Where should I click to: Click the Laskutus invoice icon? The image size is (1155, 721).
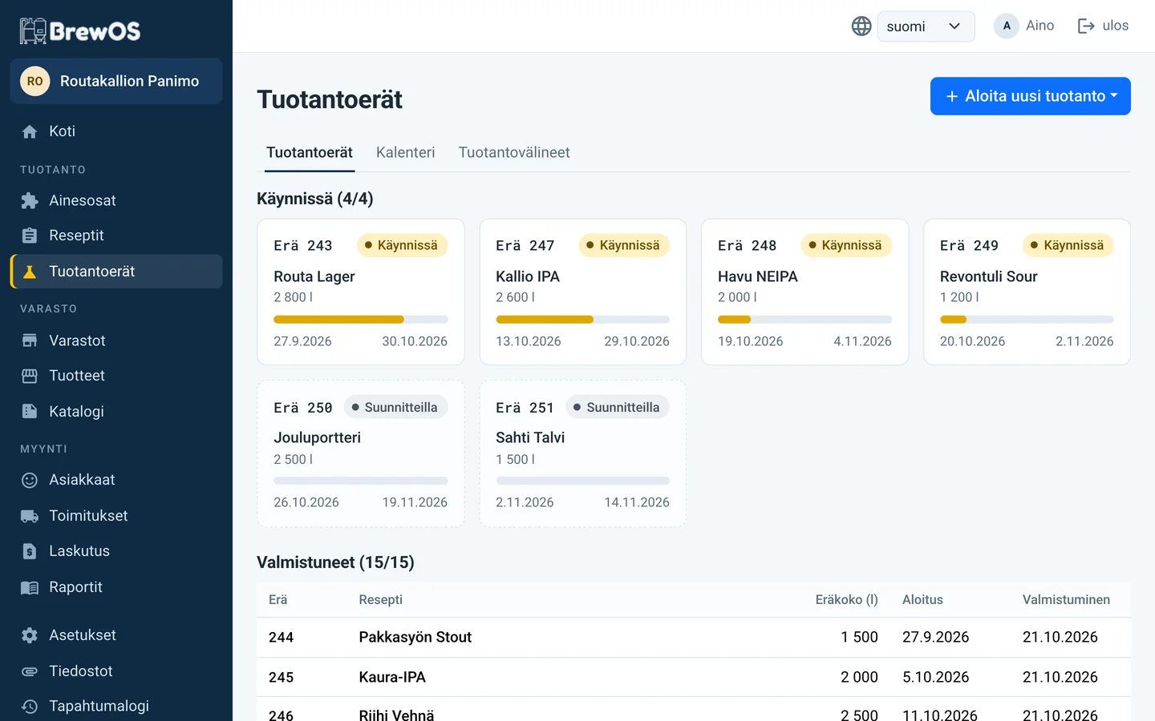[x=30, y=551]
